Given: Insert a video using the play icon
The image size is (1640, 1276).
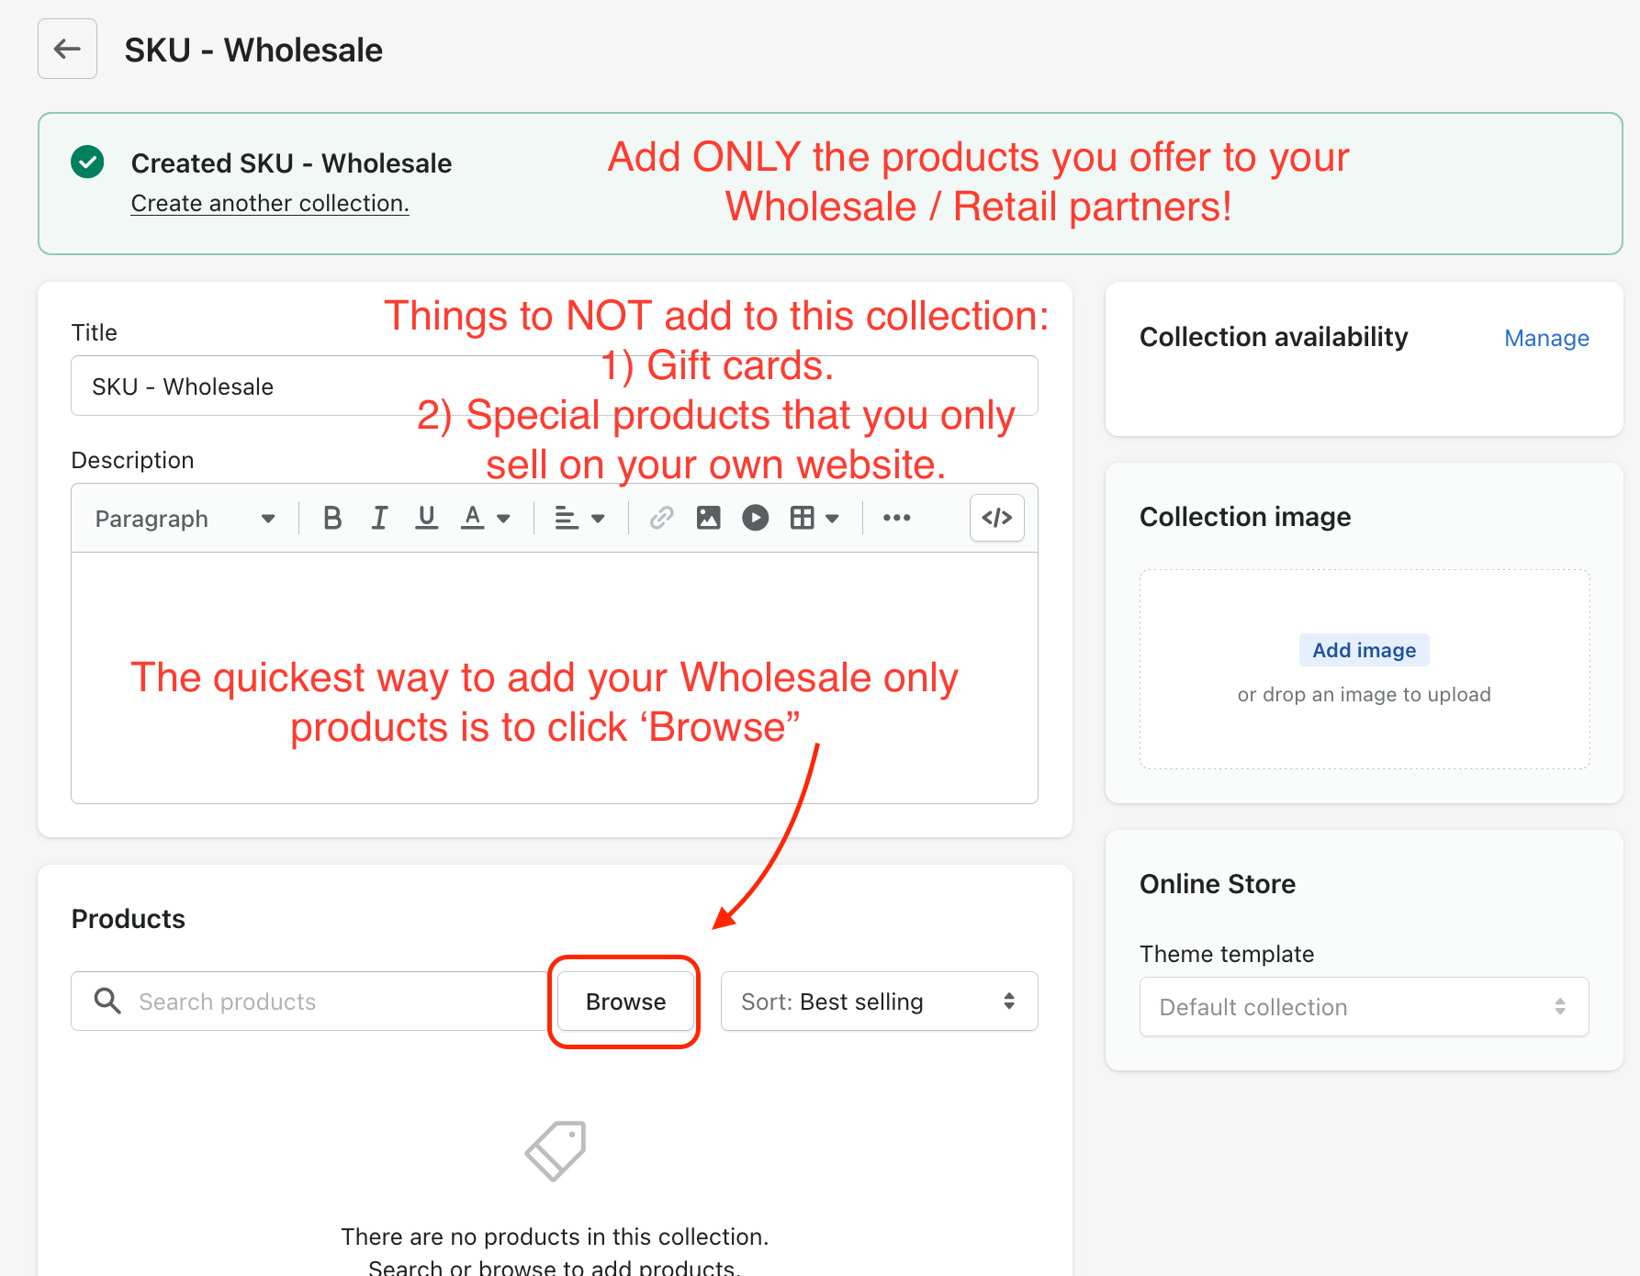Looking at the screenshot, I should (x=755, y=519).
